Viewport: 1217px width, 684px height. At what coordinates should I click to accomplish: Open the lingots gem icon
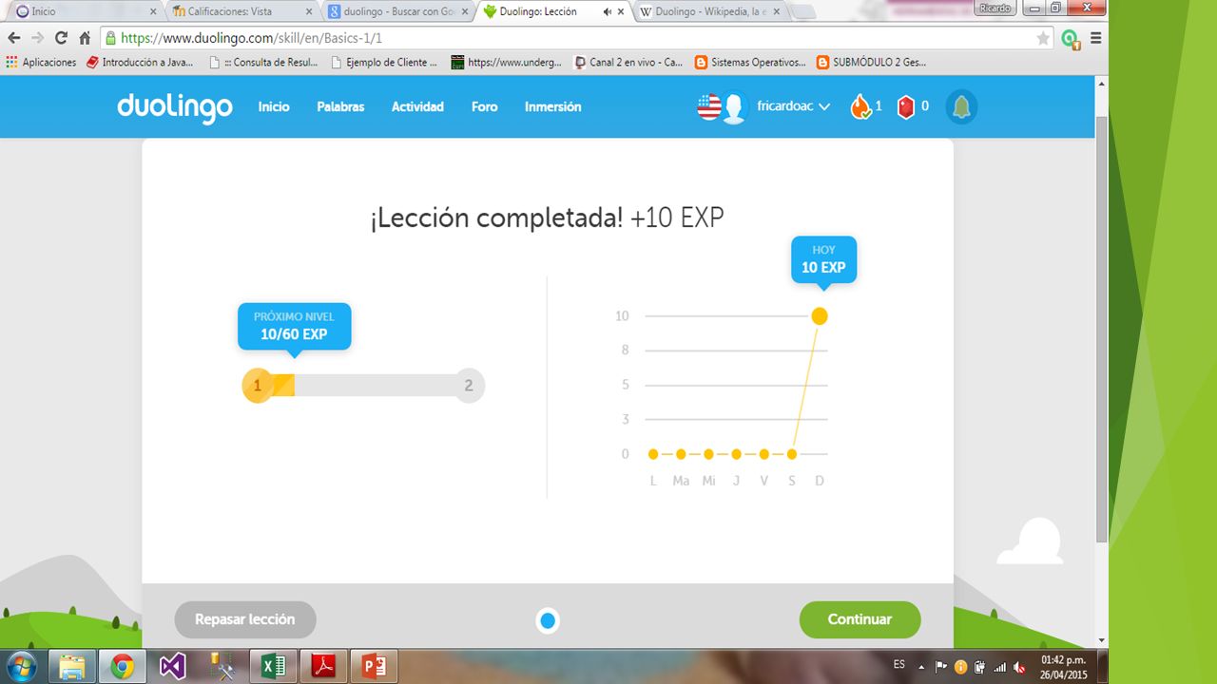[906, 106]
